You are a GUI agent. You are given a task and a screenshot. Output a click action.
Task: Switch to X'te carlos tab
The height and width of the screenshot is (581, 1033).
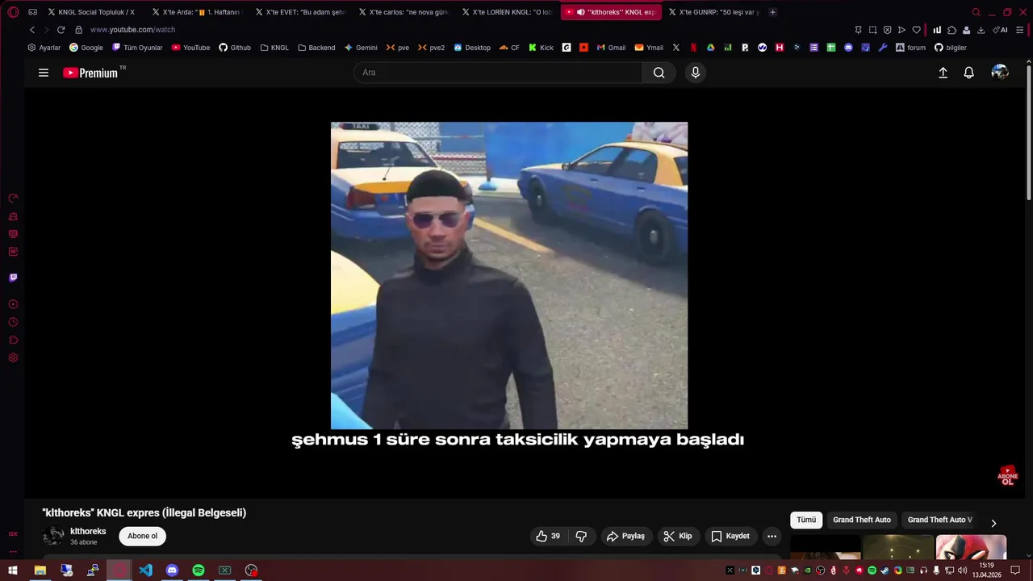pos(404,12)
